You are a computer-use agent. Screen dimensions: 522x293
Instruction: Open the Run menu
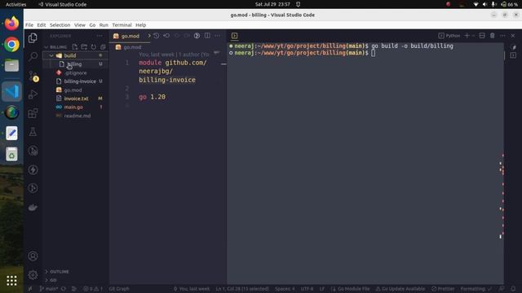(104, 25)
